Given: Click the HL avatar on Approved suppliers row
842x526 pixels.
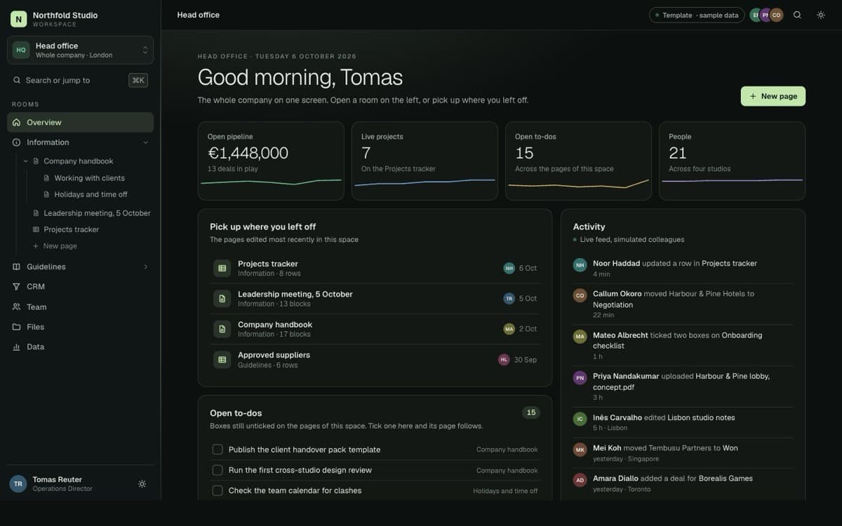Looking at the screenshot, I should point(504,360).
